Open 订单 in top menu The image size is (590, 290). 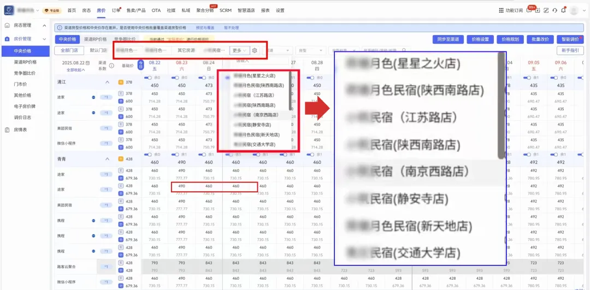[x=116, y=10]
